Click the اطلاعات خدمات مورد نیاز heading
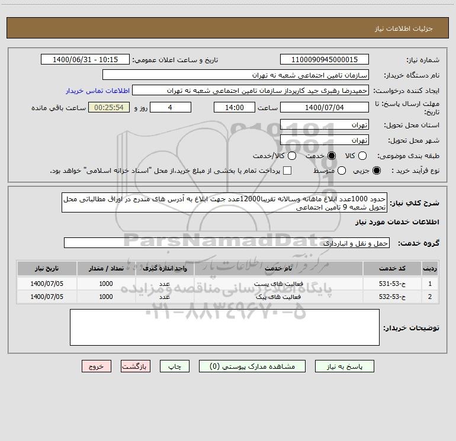456x441 pixels. (x=397, y=222)
